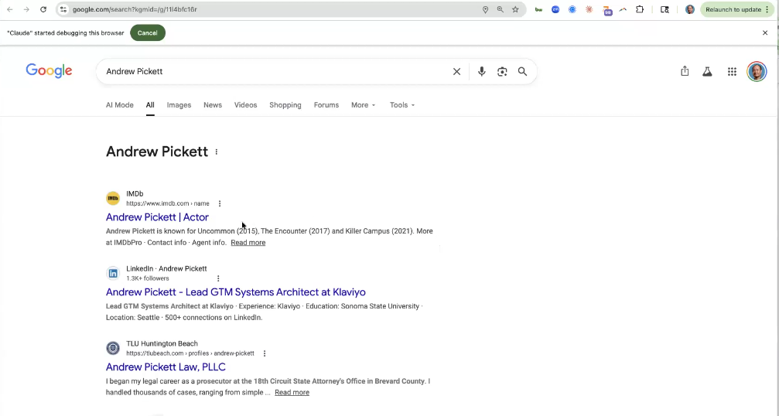Start voice search with microphone

point(481,71)
